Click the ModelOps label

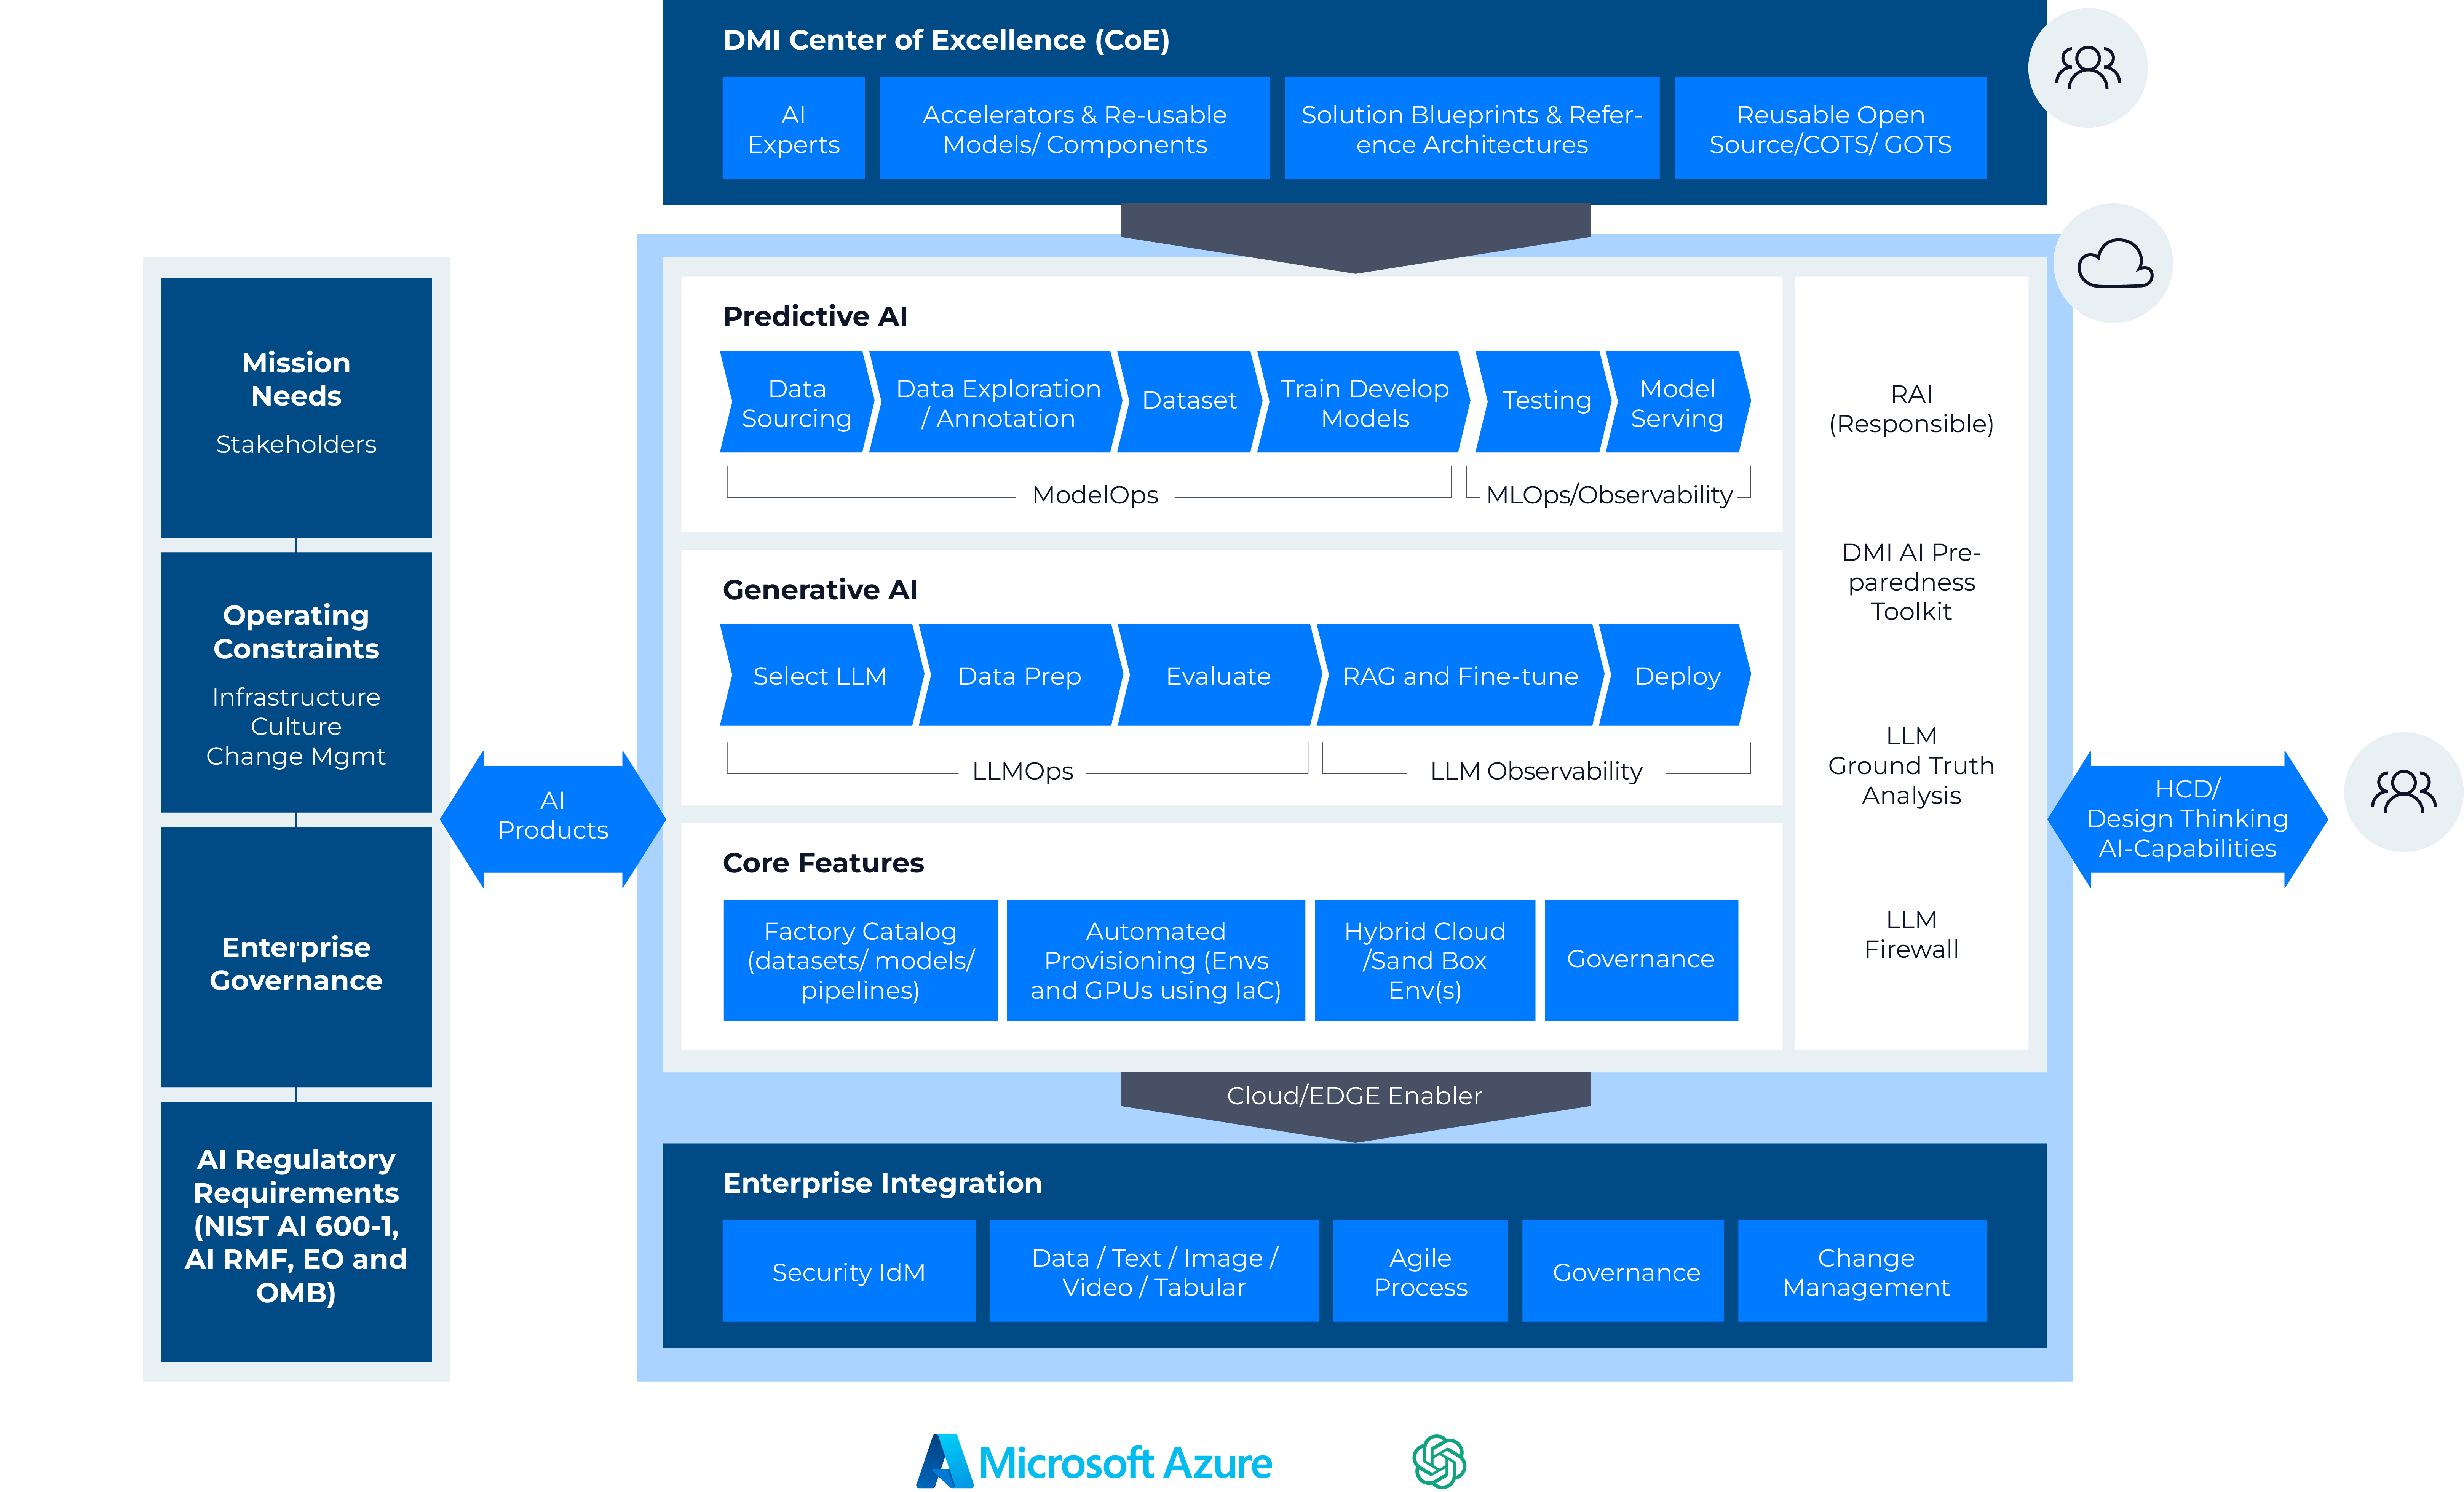[x=1095, y=495]
